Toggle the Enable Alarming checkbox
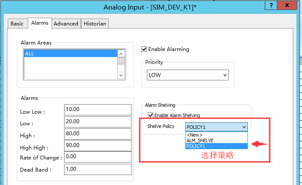Screen dimensions: 302x185 click(x=144, y=49)
